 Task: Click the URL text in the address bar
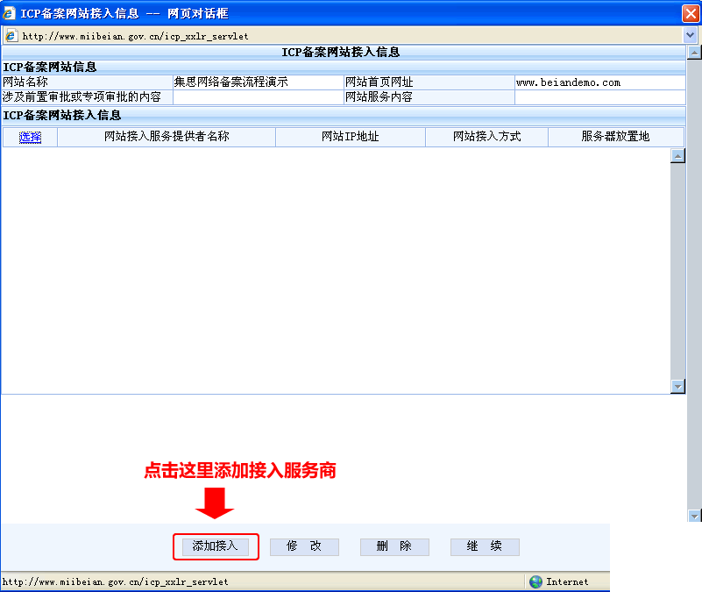pyautogui.click(x=135, y=36)
